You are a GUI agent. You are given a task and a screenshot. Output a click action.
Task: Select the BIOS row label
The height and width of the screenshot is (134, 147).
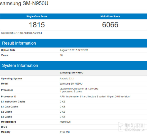(x=4, y=127)
